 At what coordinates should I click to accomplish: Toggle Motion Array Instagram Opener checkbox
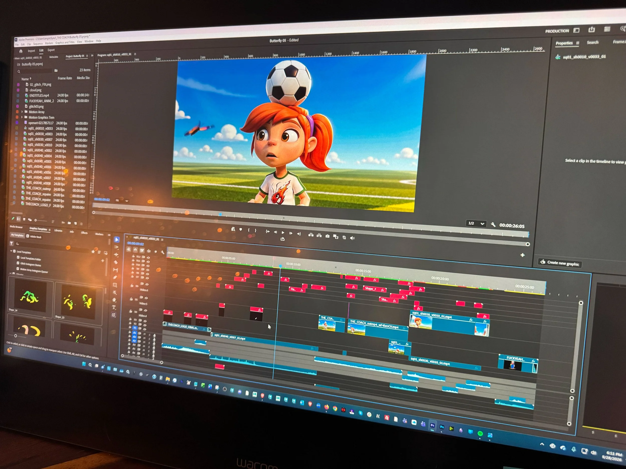(18, 269)
